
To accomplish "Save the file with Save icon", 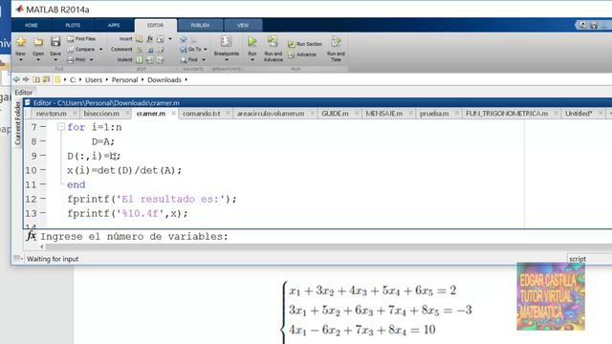I will point(55,42).
